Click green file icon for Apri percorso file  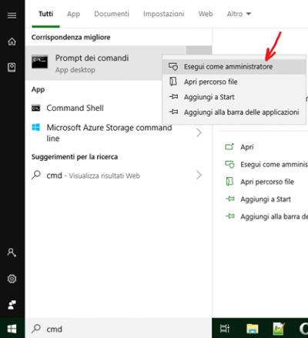click(x=229, y=182)
